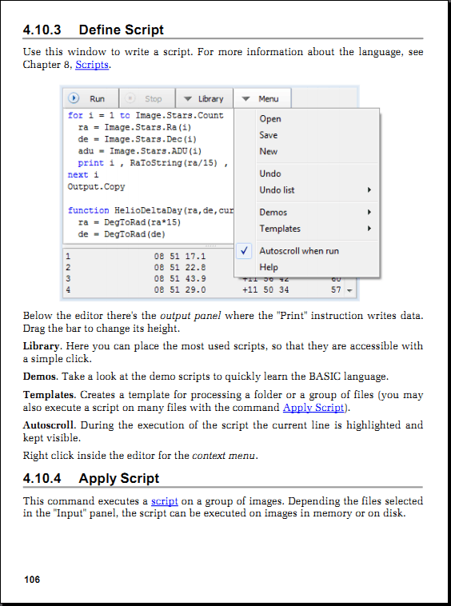Image resolution: width=451 pixels, height=606 pixels.
Task: Click the 'de = Image.Stars.Dec(i)' line
Action: [x=138, y=139]
